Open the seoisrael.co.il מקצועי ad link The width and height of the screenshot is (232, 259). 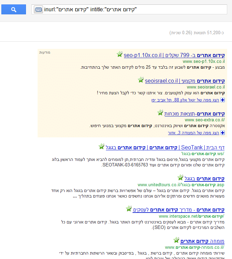click(x=185, y=81)
